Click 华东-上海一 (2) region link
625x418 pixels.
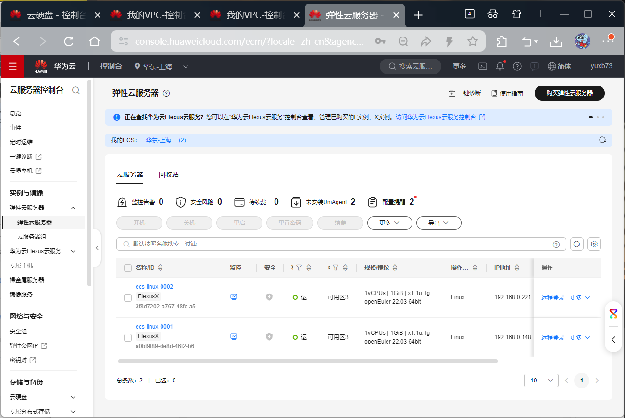point(166,140)
